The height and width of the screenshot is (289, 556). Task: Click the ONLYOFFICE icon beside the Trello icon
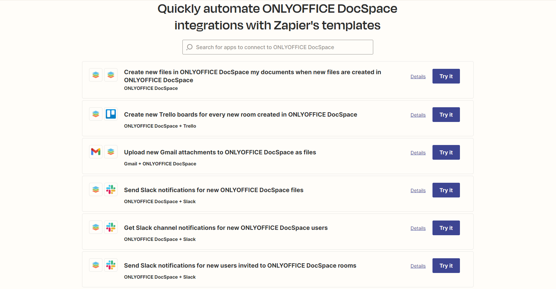click(96, 114)
